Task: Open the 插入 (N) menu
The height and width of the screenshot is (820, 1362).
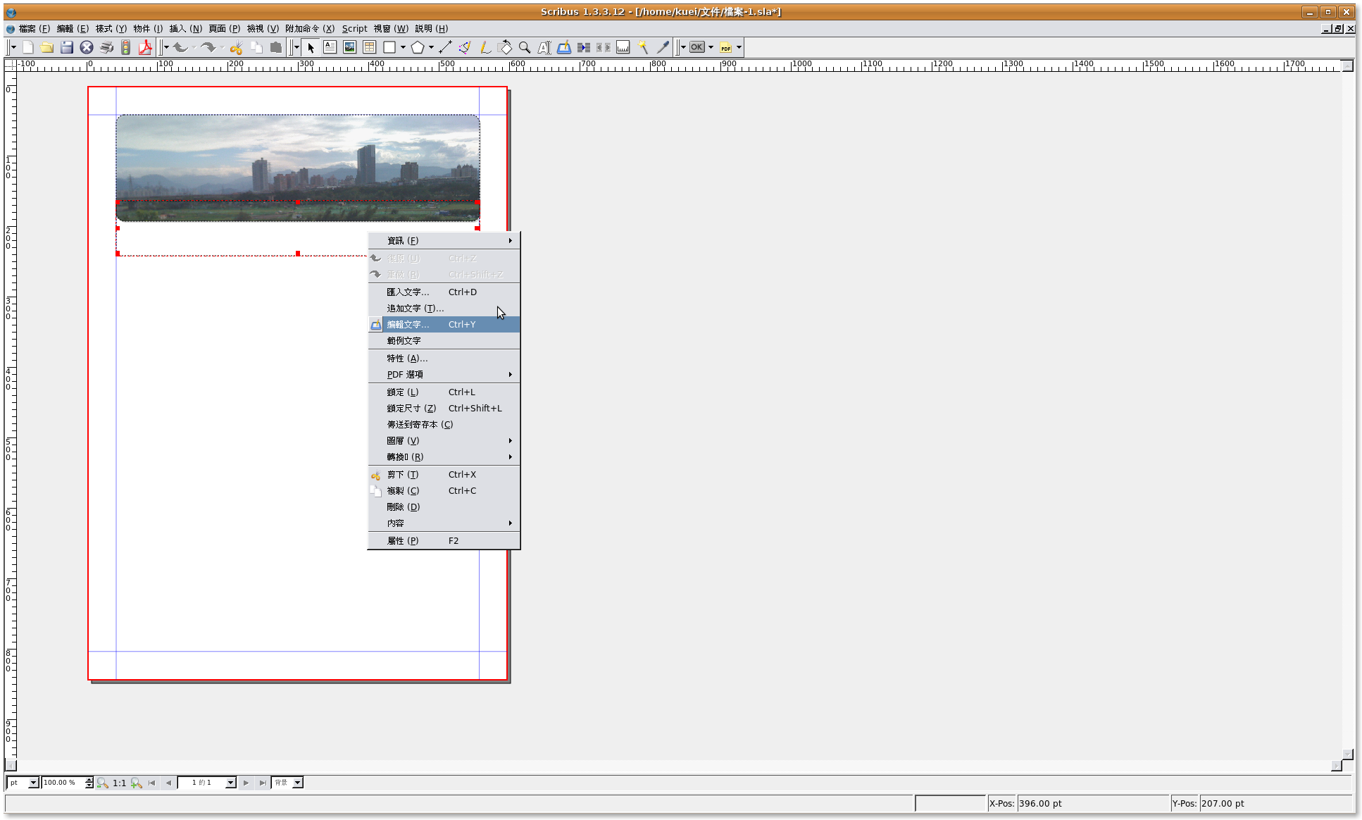Action: pyautogui.click(x=185, y=28)
